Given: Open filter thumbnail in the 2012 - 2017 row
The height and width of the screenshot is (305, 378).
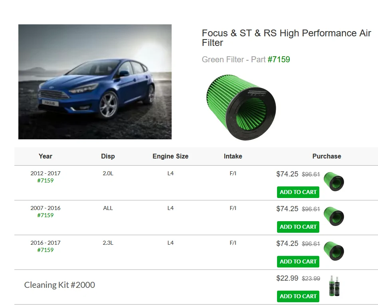Looking at the screenshot, I should 334,182.
